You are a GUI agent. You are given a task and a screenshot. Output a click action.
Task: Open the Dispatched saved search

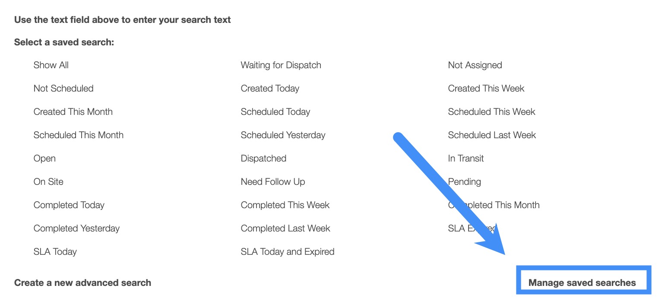(263, 159)
